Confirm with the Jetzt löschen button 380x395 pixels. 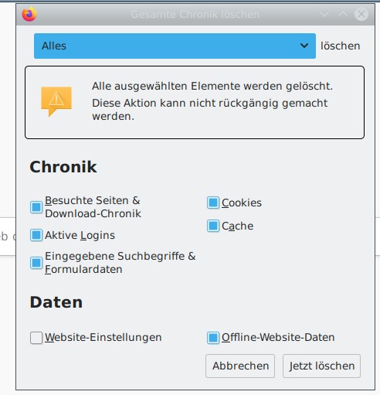(x=321, y=366)
